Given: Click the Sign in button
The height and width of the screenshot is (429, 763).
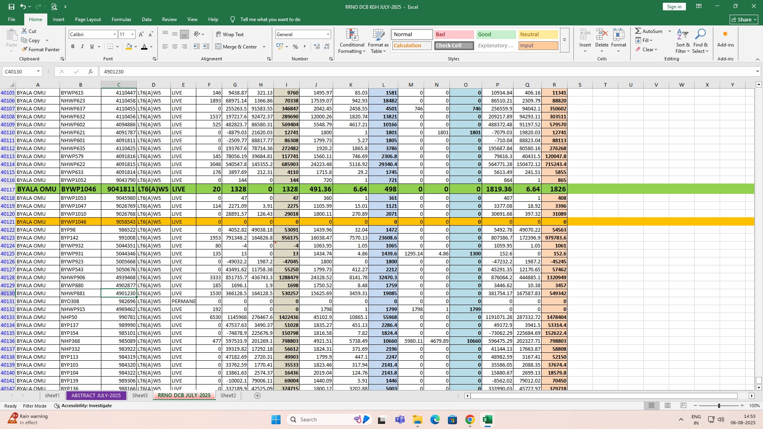Looking at the screenshot, I should pyautogui.click(x=674, y=7).
